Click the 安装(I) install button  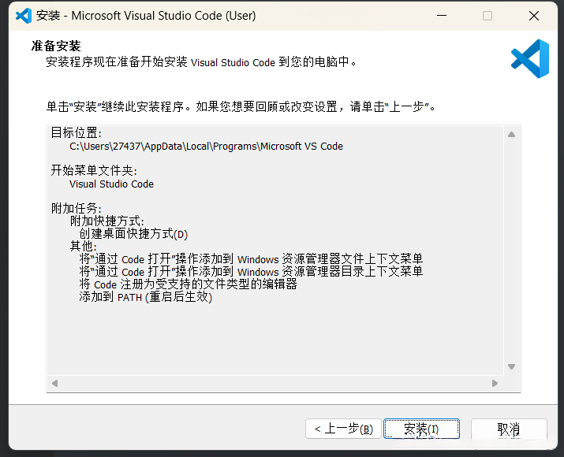(x=421, y=429)
